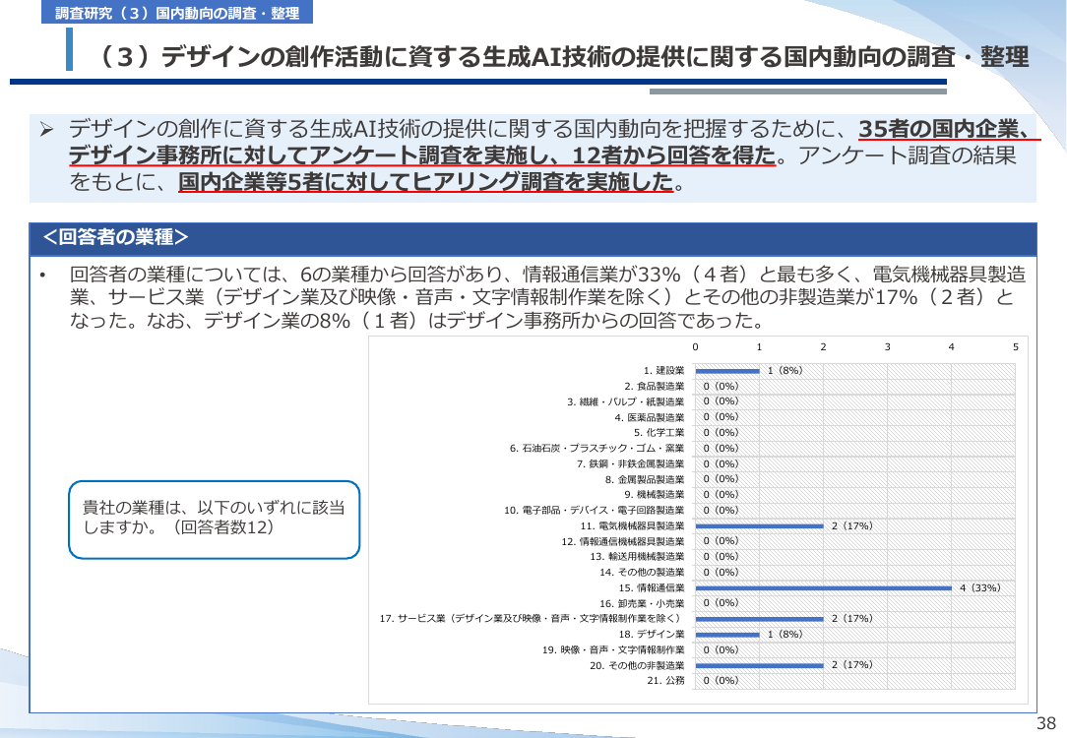The width and height of the screenshot is (1067, 738).
Task: Click the chart label '11. 電気機械器具製造業'
Action: (x=633, y=525)
